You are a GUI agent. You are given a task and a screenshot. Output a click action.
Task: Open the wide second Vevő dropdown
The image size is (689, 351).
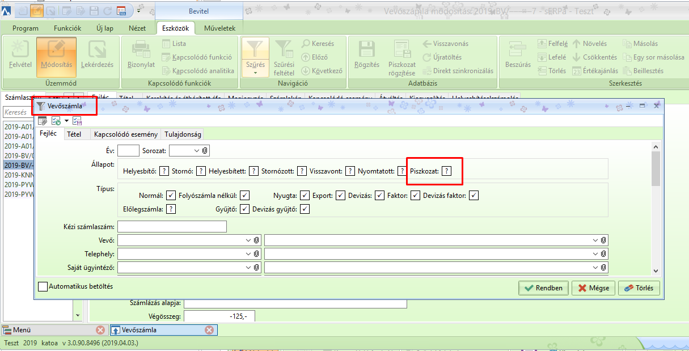[595, 240]
